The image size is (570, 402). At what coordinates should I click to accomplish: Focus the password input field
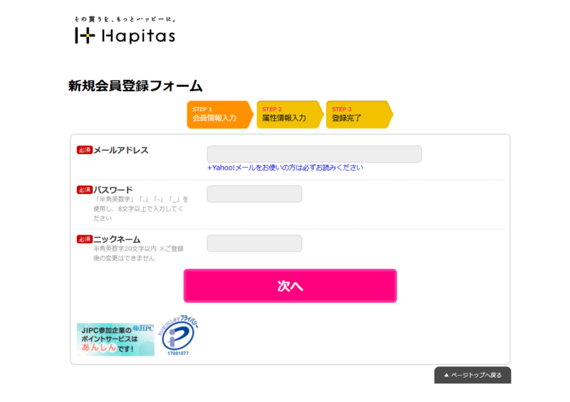point(254,194)
